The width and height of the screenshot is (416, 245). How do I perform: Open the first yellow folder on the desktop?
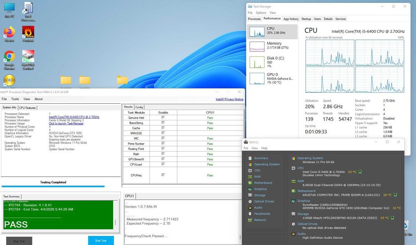coord(66,80)
